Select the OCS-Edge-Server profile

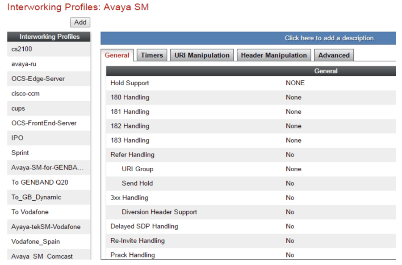(x=49, y=79)
